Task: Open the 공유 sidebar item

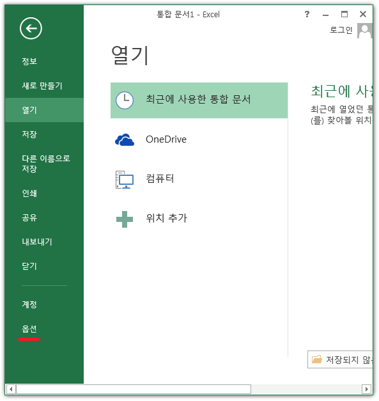Action: 29,217
